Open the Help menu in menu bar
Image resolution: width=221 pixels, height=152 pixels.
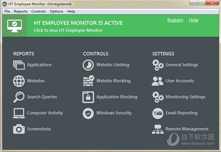pyautogui.click(x=71, y=11)
